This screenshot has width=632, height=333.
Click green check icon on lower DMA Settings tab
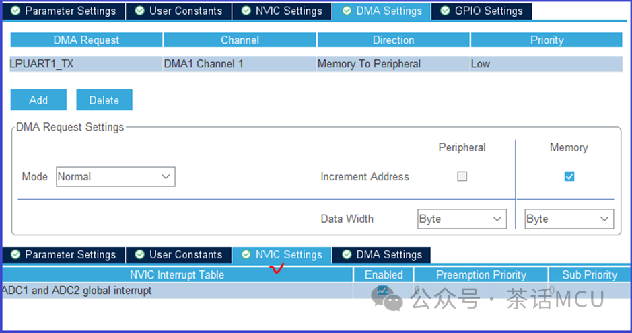coord(347,254)
